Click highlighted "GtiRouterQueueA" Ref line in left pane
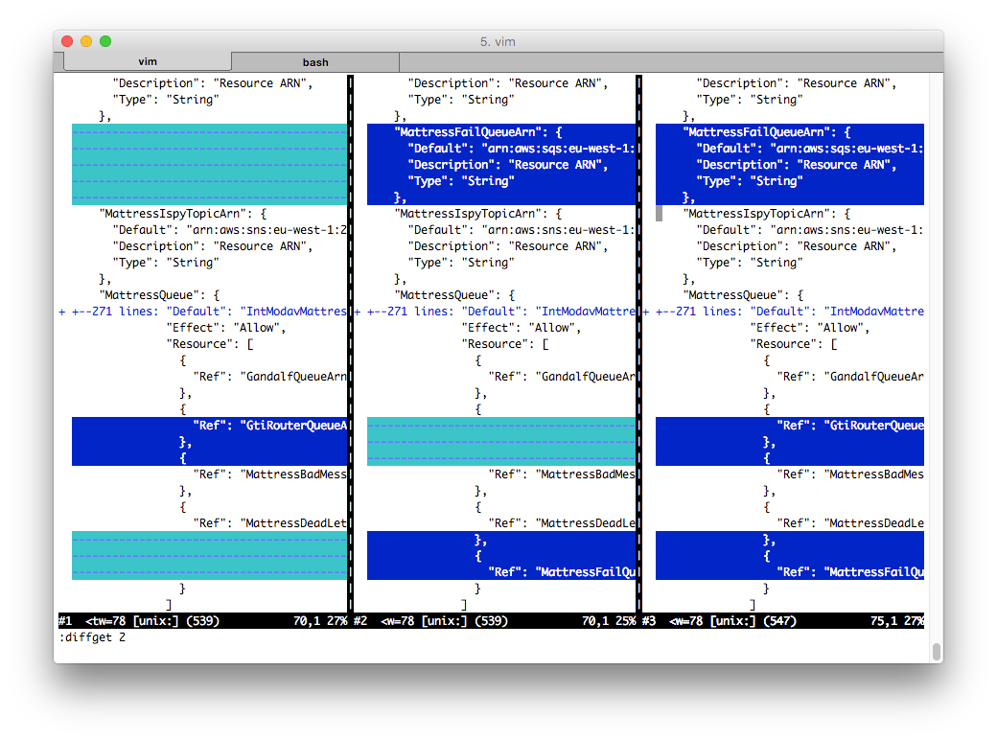 (270, 426)
